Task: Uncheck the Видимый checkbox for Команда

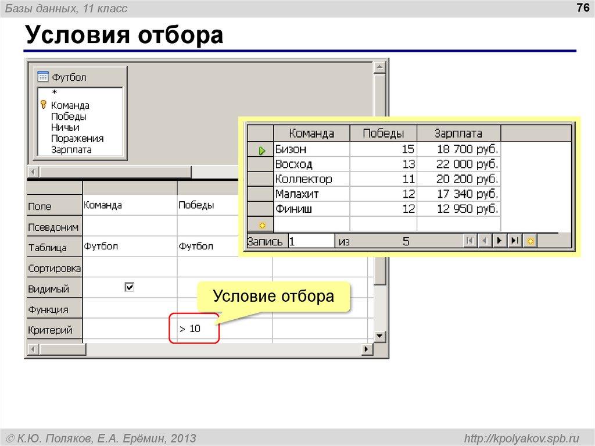Action: point(130,287)
